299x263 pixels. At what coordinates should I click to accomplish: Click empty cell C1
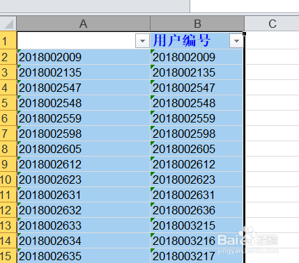tap(272, 40)
